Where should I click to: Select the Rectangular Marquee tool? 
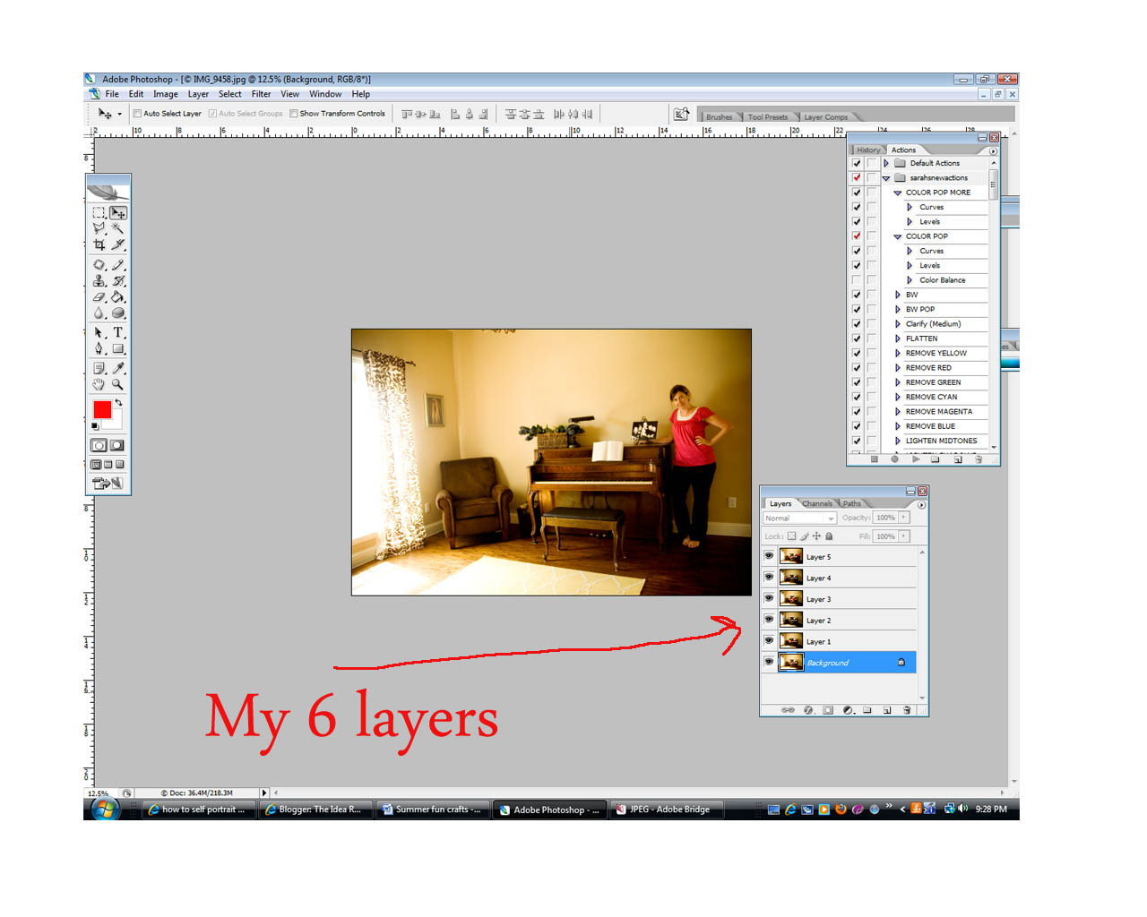tap(99, 213)
